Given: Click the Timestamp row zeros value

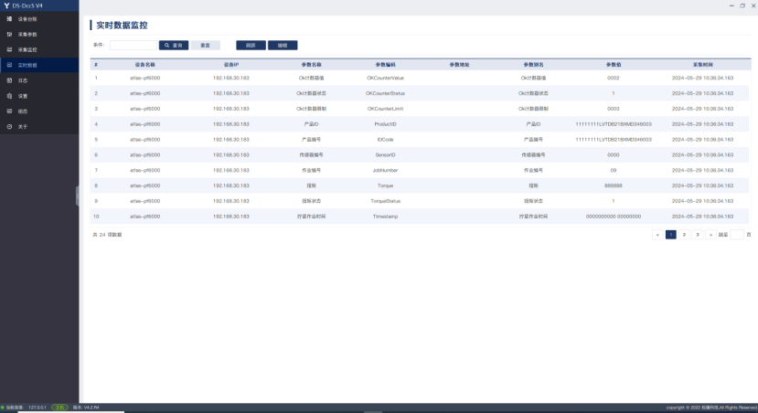Looking at the screenshot, I should click(614, 217).
